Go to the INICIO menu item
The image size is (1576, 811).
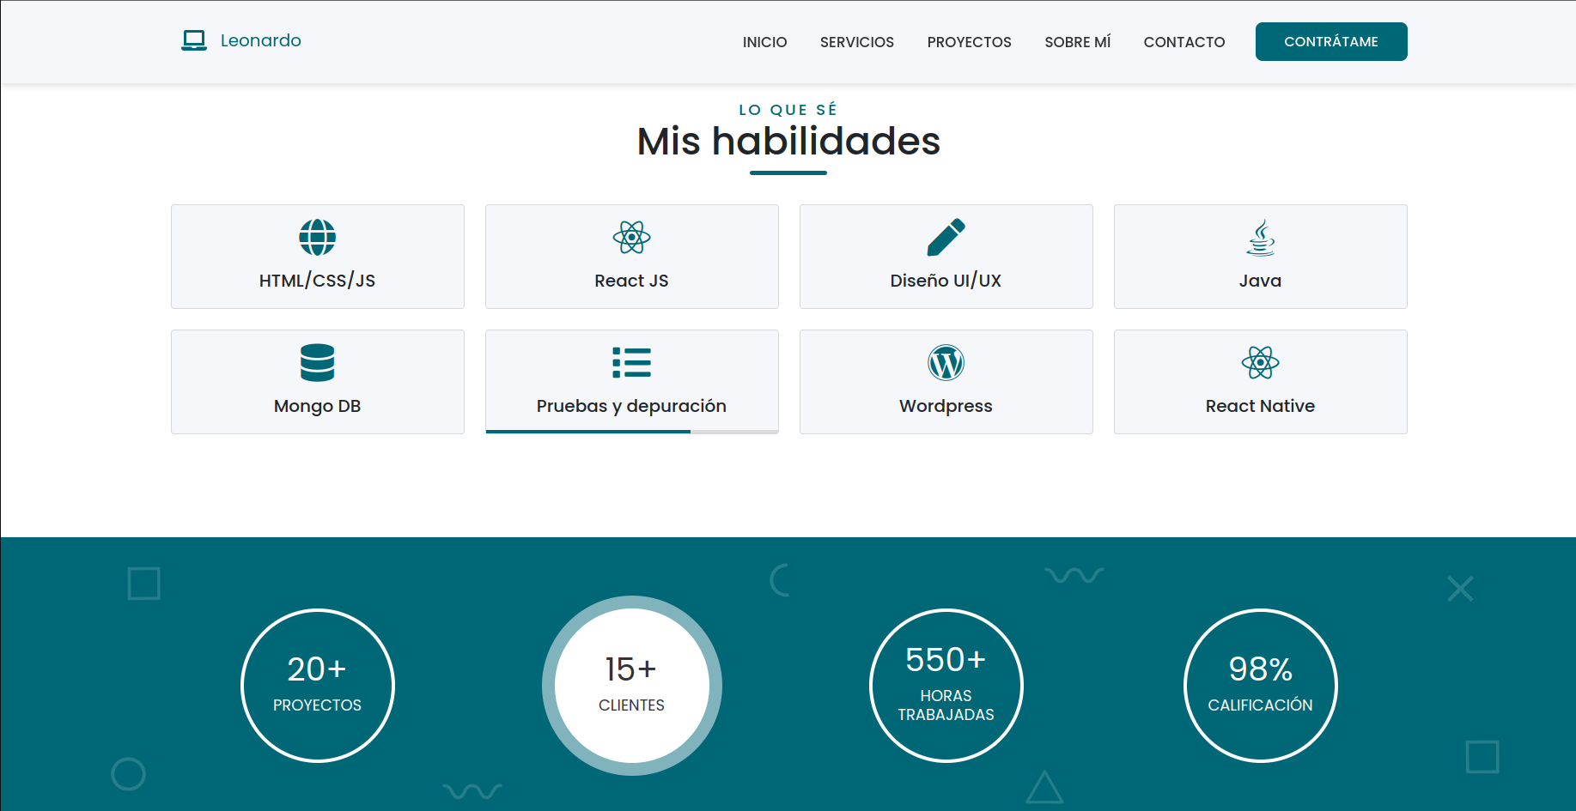764,42
